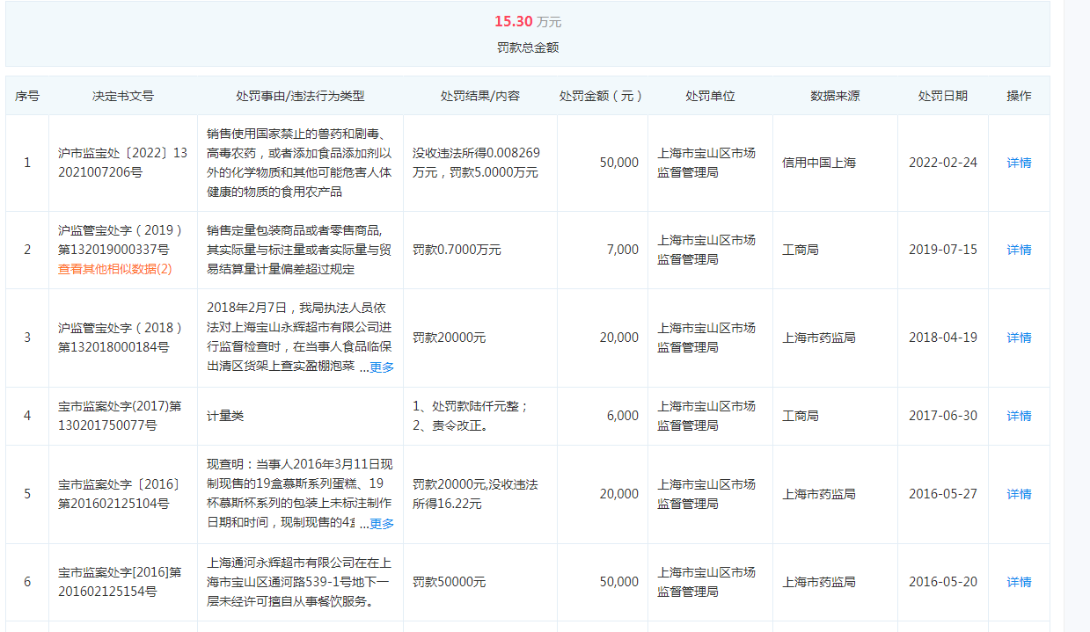Click 查看其他相似数据(2) link in row 2

coord(115,269)
